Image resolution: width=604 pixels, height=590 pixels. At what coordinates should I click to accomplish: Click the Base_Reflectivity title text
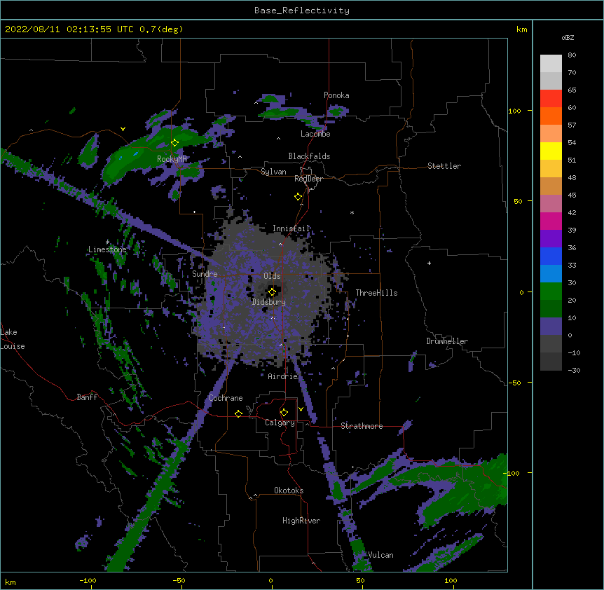[x=302, y=11]
